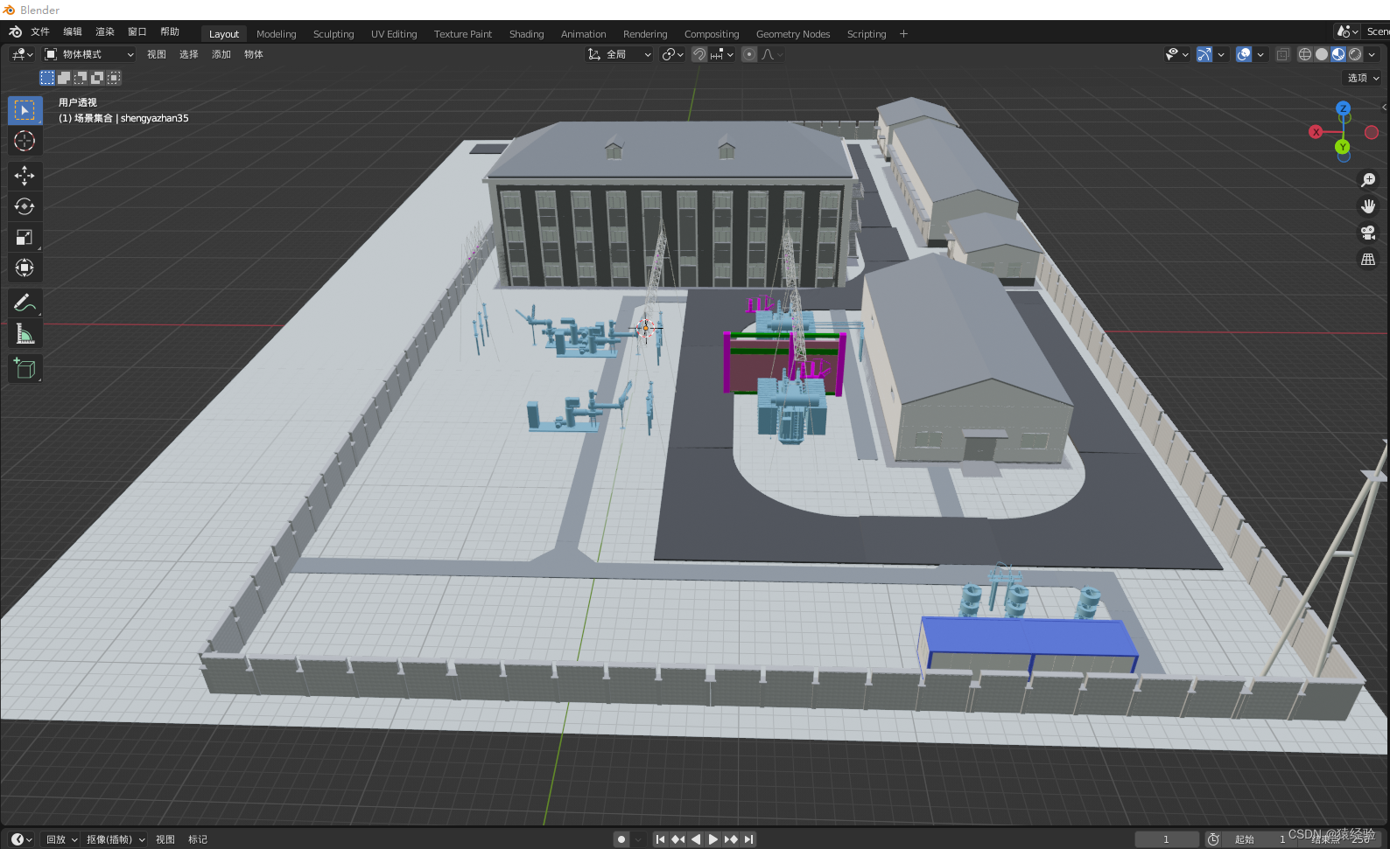Screen dimensions: 1390x849
Task: Open the shading options dropdown arrow
Action: pyautogui.click(x=1372, y=54)
